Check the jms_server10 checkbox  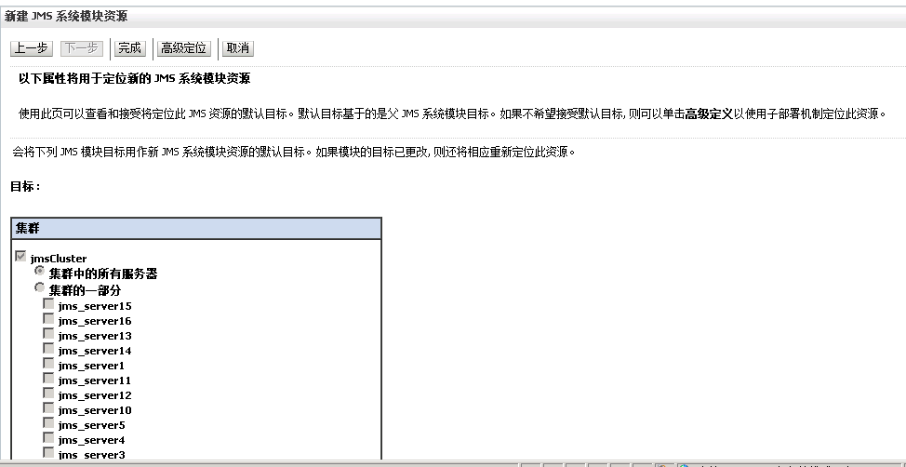tap(48, 408)
